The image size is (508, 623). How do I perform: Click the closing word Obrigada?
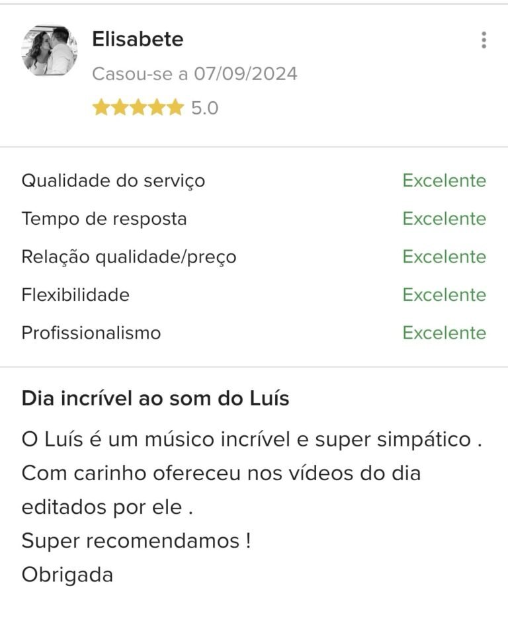(x=67, y=575)
